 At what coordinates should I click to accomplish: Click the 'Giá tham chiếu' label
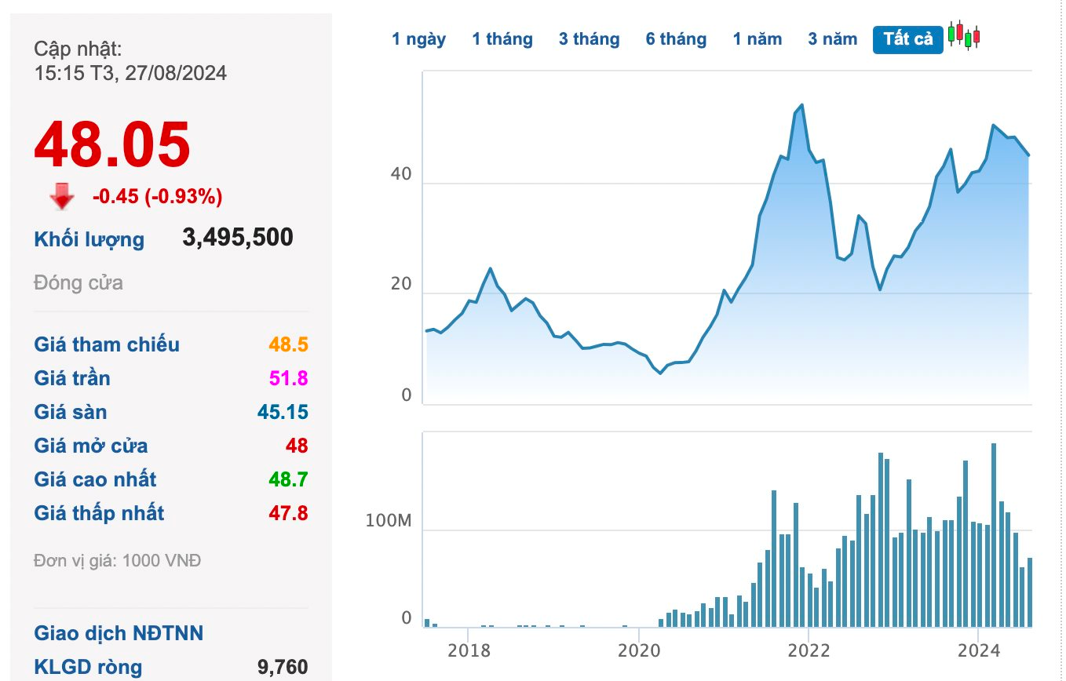tap(107, 344)
